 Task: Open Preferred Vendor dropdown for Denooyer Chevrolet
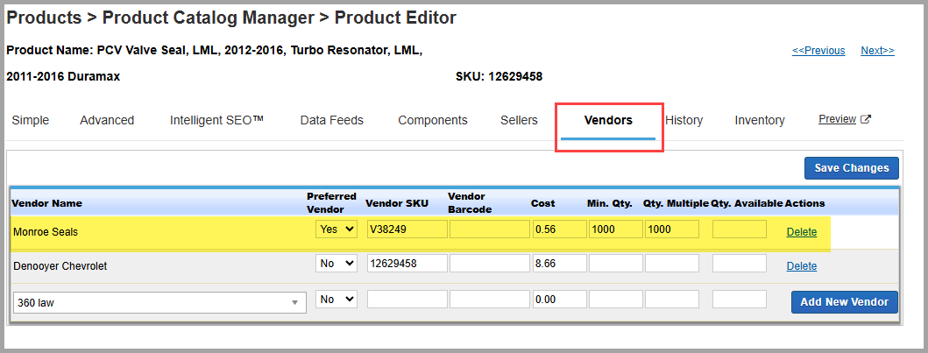pos(336,264)
